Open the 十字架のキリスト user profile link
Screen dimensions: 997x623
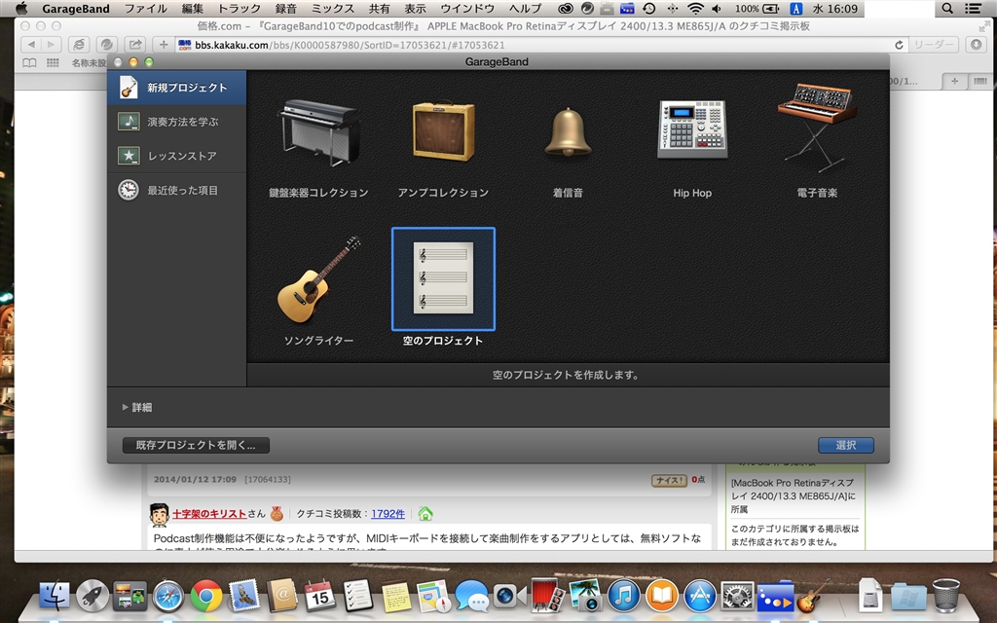pos(209,514)
